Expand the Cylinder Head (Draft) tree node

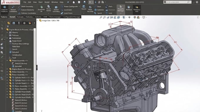point(7,92)
